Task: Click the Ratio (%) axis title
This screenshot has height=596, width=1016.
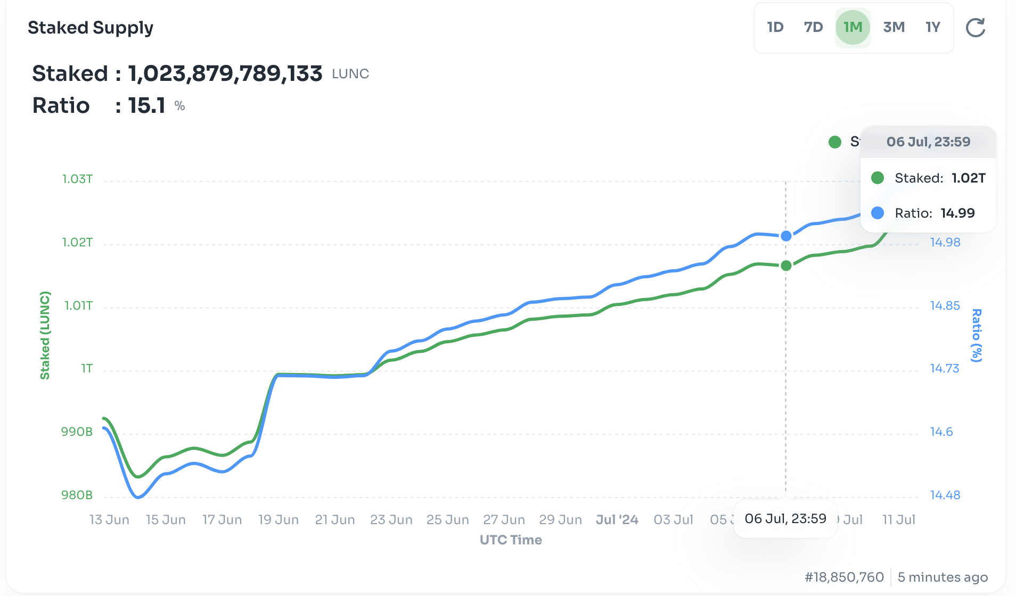Action: (x=976, y=335)
